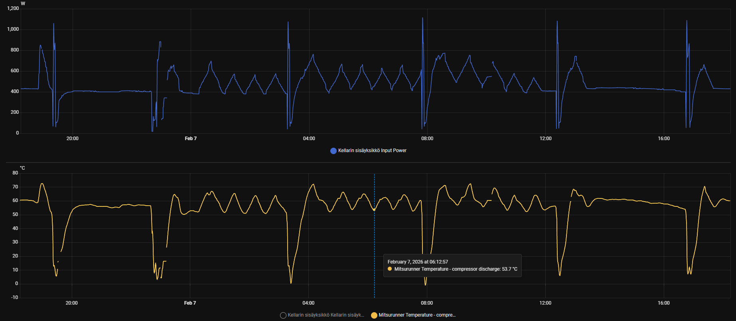Click the -10 value on the temperature axis
The image size is (736, 321).
pyautogui.click(x=15, y=297)
